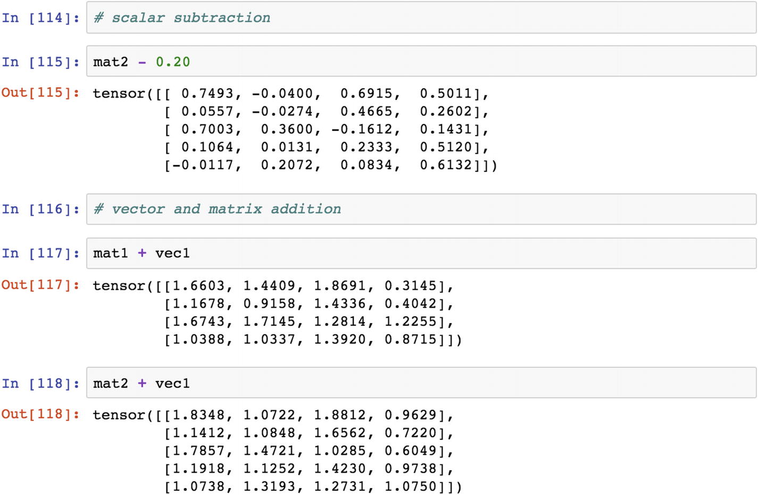Click value 1.0738 in Out[118]

pyautogui.click(x=198, y=486)
